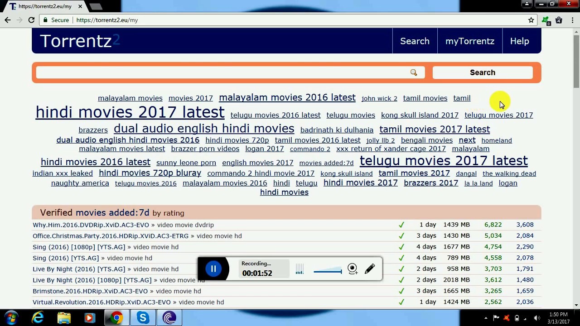Open a new blank tab
The image size is (580, 326).
tap(96, 6)
